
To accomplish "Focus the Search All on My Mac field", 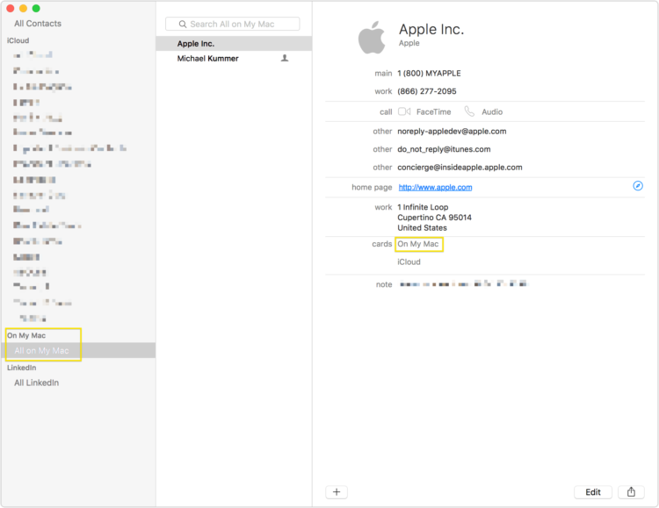I will tap(233, 24).
